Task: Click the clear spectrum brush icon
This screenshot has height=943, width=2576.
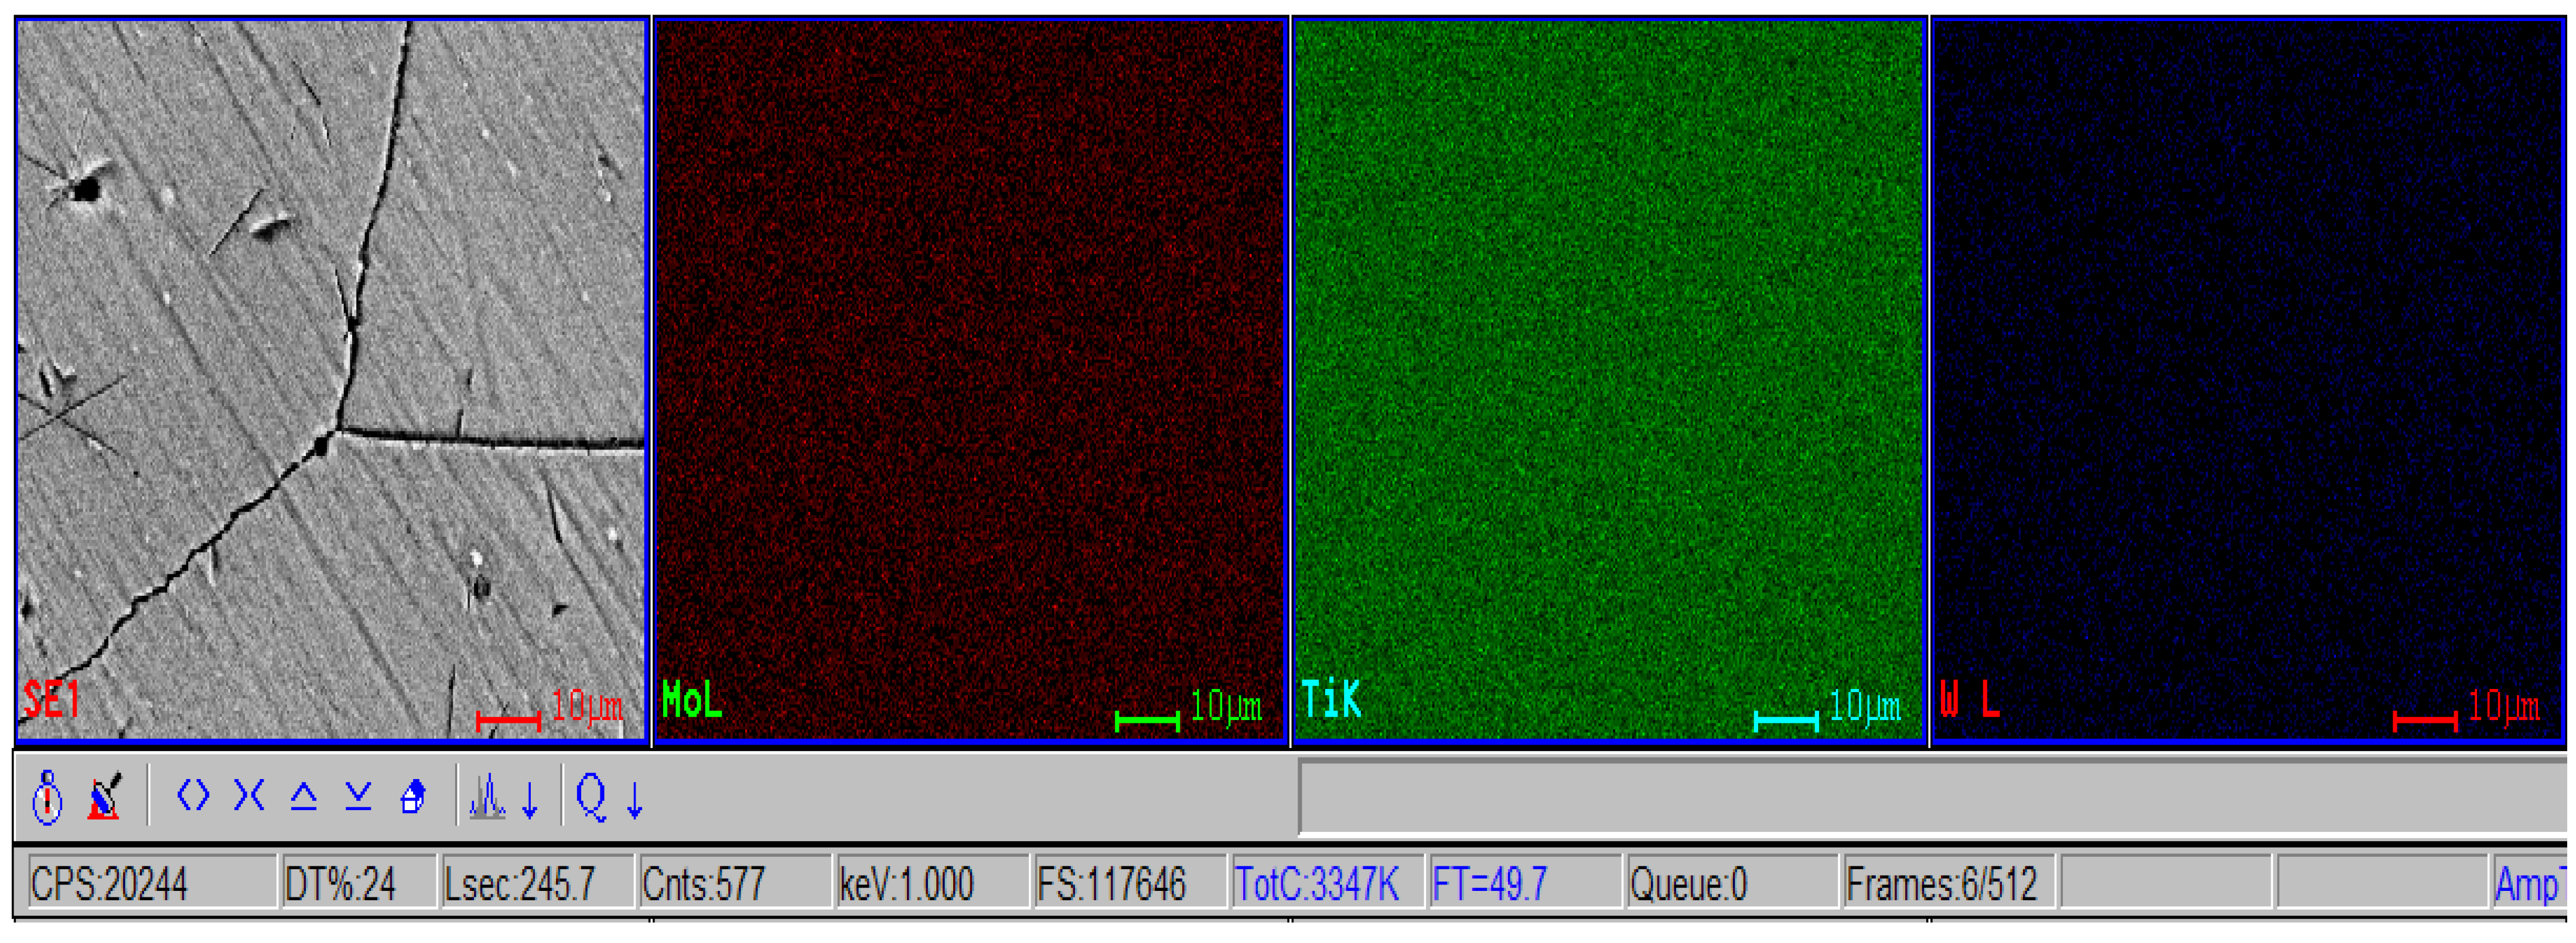Action: [x=105, y=796]
